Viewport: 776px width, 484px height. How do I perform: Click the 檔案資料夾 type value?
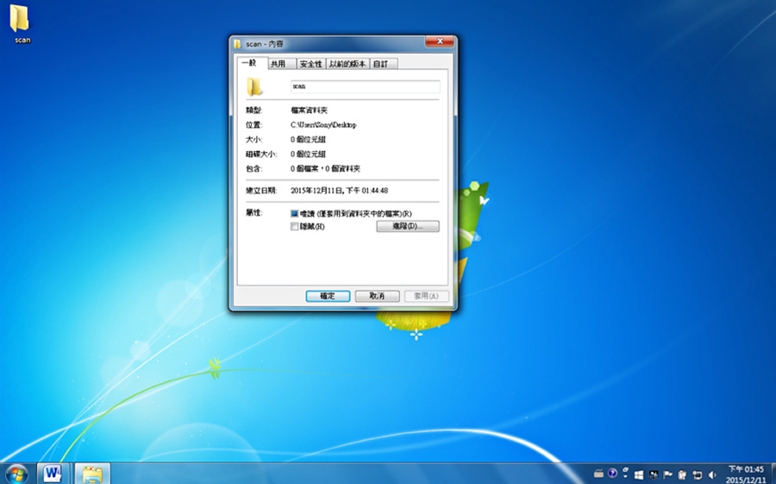click(310, 110)
